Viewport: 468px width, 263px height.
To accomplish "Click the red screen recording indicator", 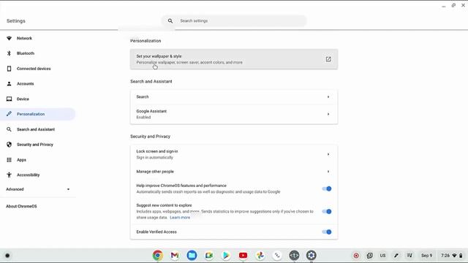I will click(x=356, y=256).
